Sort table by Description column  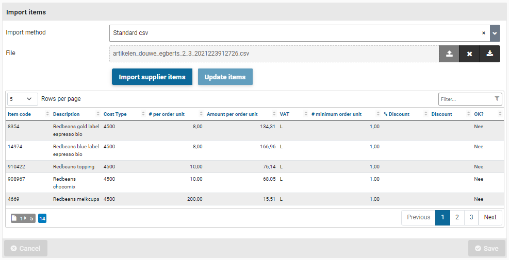pos(66,114)
